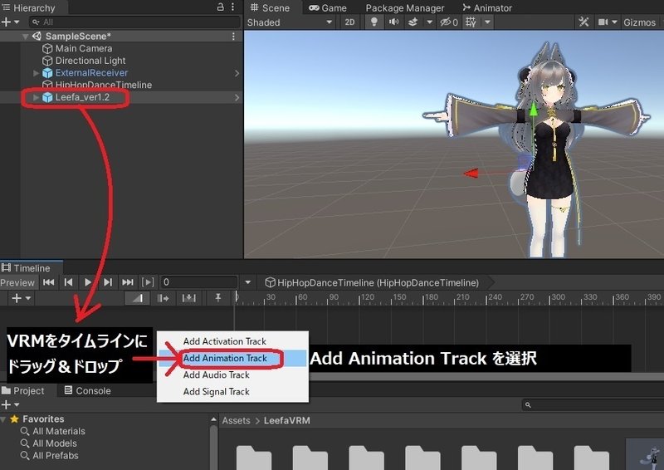Toggle timeline play range mode
The height and width of the screenshot is (470, 664).
click(148, 282)
